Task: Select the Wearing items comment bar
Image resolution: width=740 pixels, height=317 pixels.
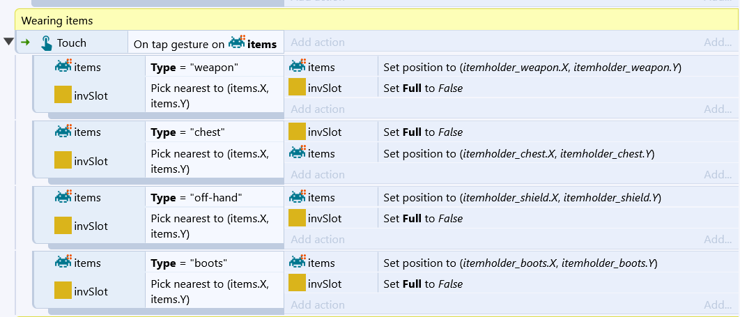Action: 377,21
